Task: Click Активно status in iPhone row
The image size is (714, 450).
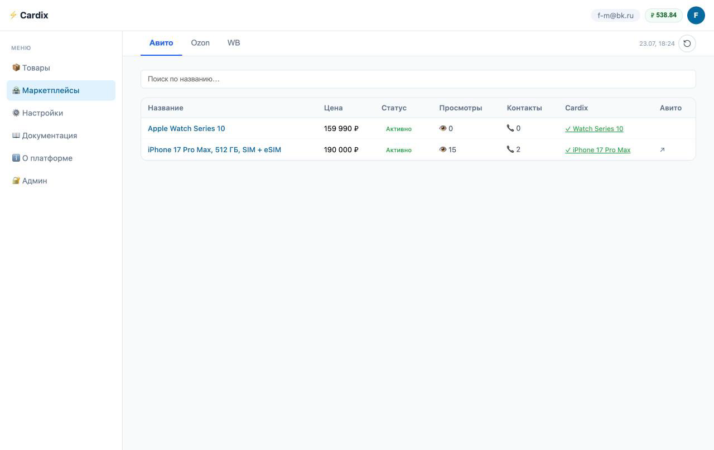Action: (x=399, y=150)
